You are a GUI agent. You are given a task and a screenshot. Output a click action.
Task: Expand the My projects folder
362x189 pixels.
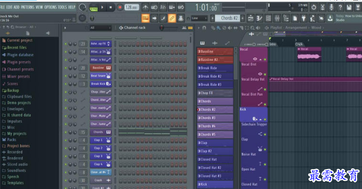click(14, 133)
